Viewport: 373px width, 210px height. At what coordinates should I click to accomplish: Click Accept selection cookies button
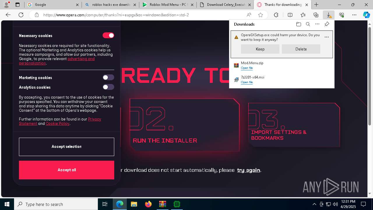coord(66,147)
